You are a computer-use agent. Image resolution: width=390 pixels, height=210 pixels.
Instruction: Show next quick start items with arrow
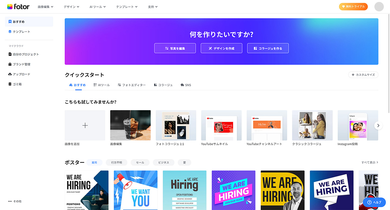point(378,125)
